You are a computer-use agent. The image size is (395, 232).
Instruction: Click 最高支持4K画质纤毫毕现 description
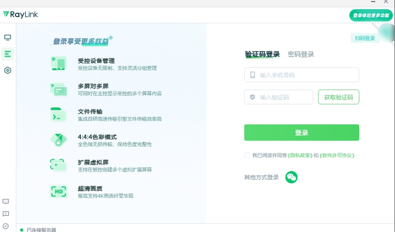point(106,196)
